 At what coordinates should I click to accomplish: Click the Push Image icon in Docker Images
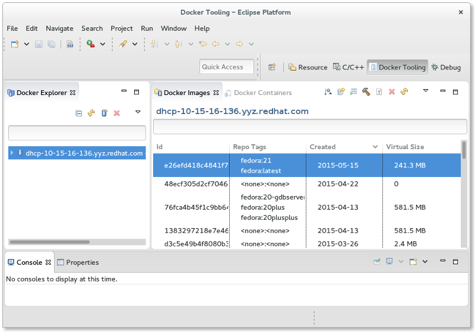click(x=341, y=91)
